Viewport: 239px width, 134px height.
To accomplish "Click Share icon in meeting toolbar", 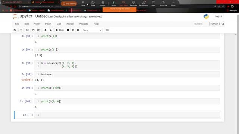I will [93, 4].
